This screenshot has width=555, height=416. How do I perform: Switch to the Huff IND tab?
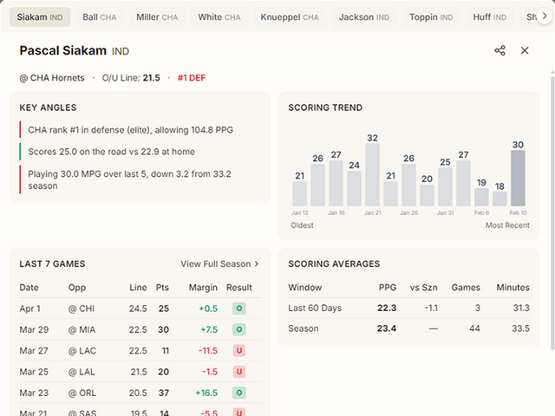489,17
